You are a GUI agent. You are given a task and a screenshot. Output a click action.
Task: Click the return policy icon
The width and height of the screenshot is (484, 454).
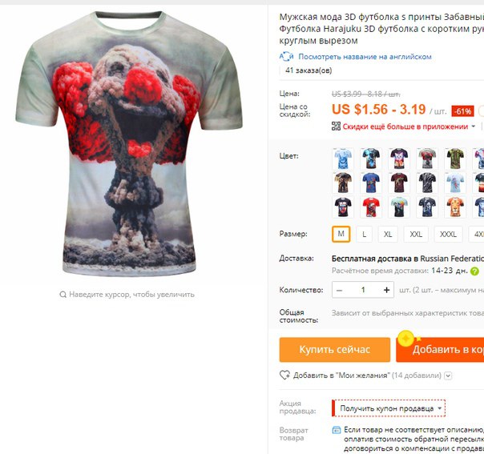336,430
